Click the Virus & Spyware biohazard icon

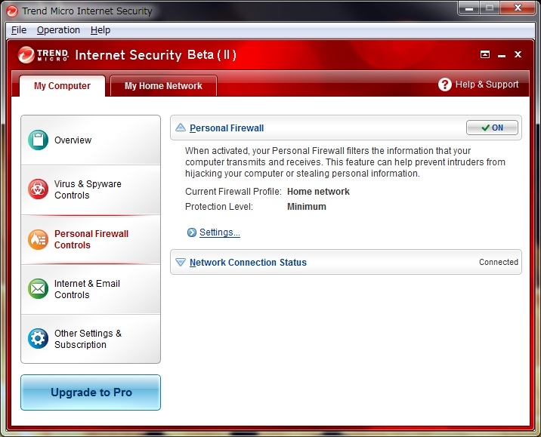[x=38, y=189]
